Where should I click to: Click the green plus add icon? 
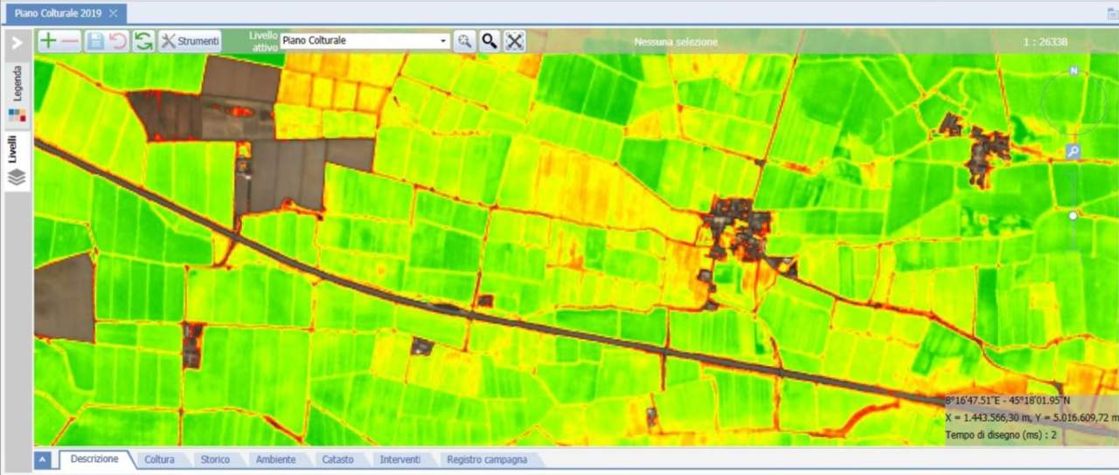48,41
